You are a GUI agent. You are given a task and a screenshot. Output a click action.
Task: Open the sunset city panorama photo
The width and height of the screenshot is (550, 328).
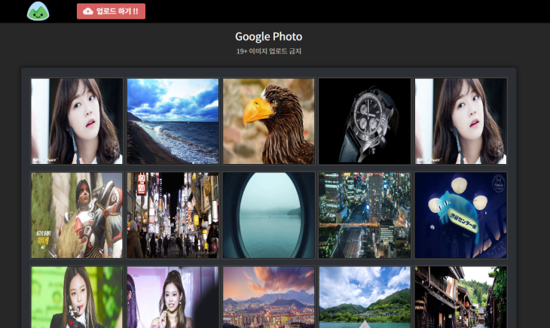pos(269,297)
